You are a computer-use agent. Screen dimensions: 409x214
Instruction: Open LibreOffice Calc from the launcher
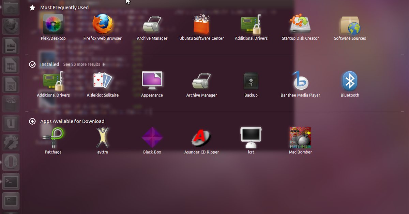[x=11, y=65]
